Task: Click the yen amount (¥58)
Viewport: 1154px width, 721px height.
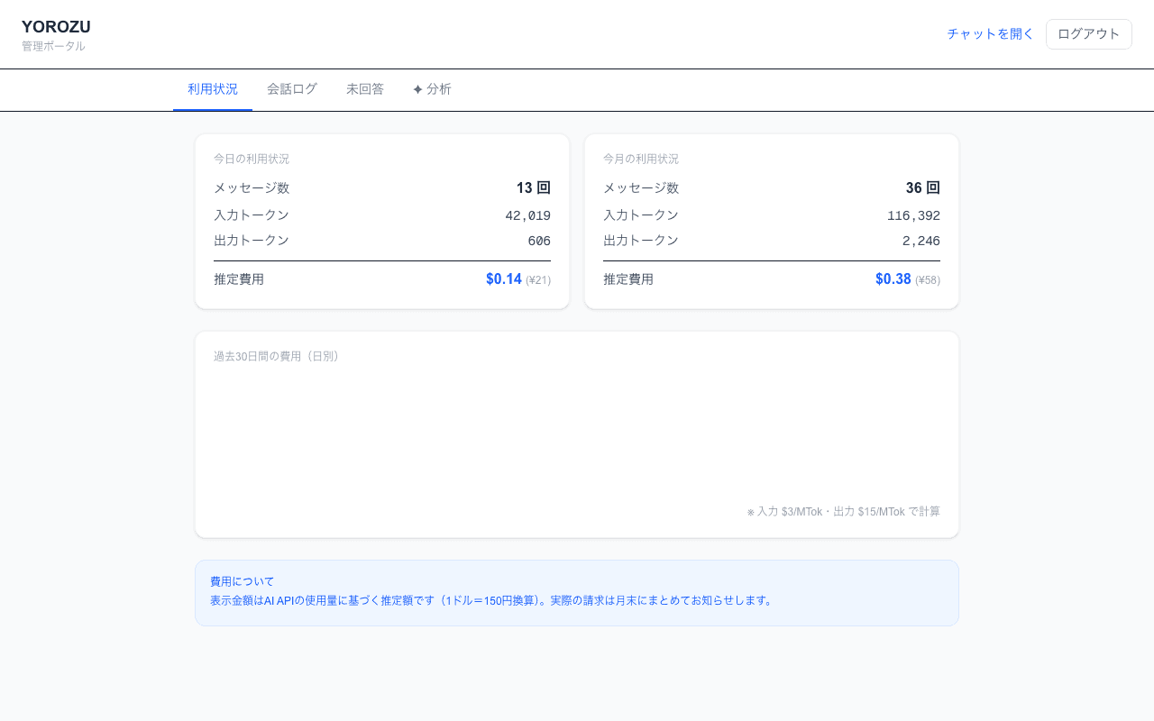Action: point(928,280)
